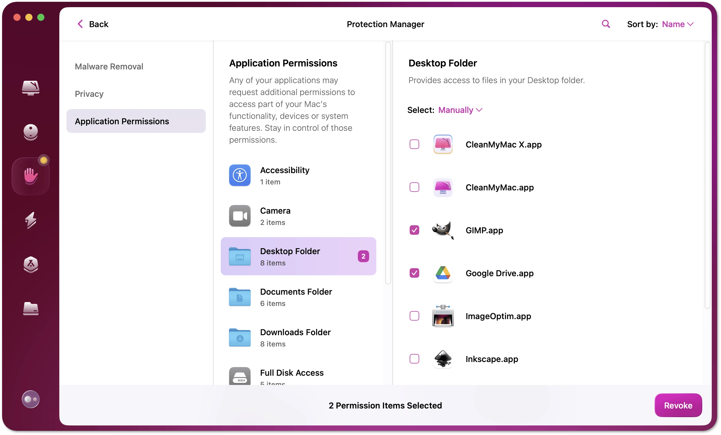Click the Inkscape.app icon

pyautogui.click(x=443, y=359)
